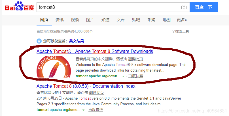Open the 视频 tab
The width and height of the screenshot is (229, 116).
[x=75, y=20]
